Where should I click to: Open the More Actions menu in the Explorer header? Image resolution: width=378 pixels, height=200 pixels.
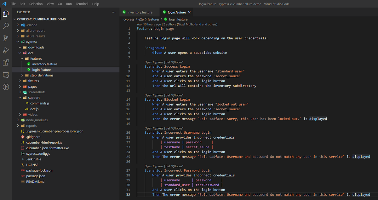click(x=114, y=12)
